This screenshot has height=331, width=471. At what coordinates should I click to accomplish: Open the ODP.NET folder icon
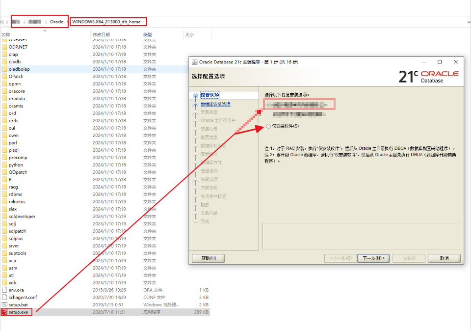coord(4,47)
